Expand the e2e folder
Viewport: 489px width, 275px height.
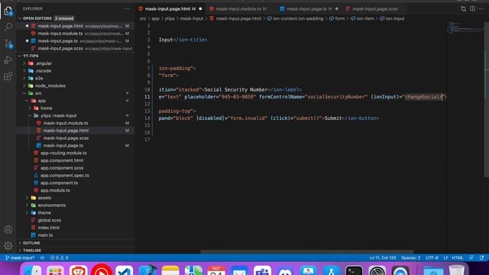(x=39, y=78)
